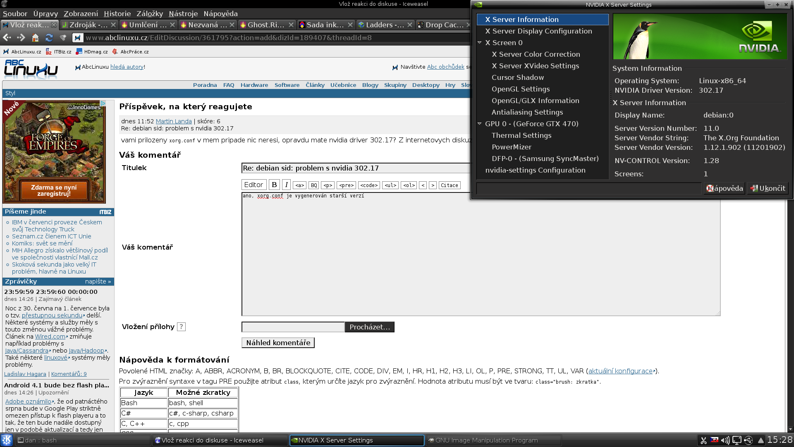Close the 'Ghost.Ri...' browser tab
794x447 pixels.
[291, 25]
